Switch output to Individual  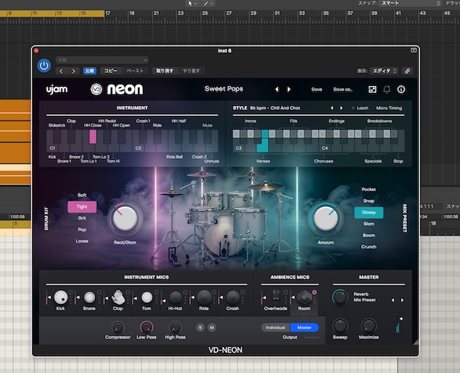coord(275,328)
